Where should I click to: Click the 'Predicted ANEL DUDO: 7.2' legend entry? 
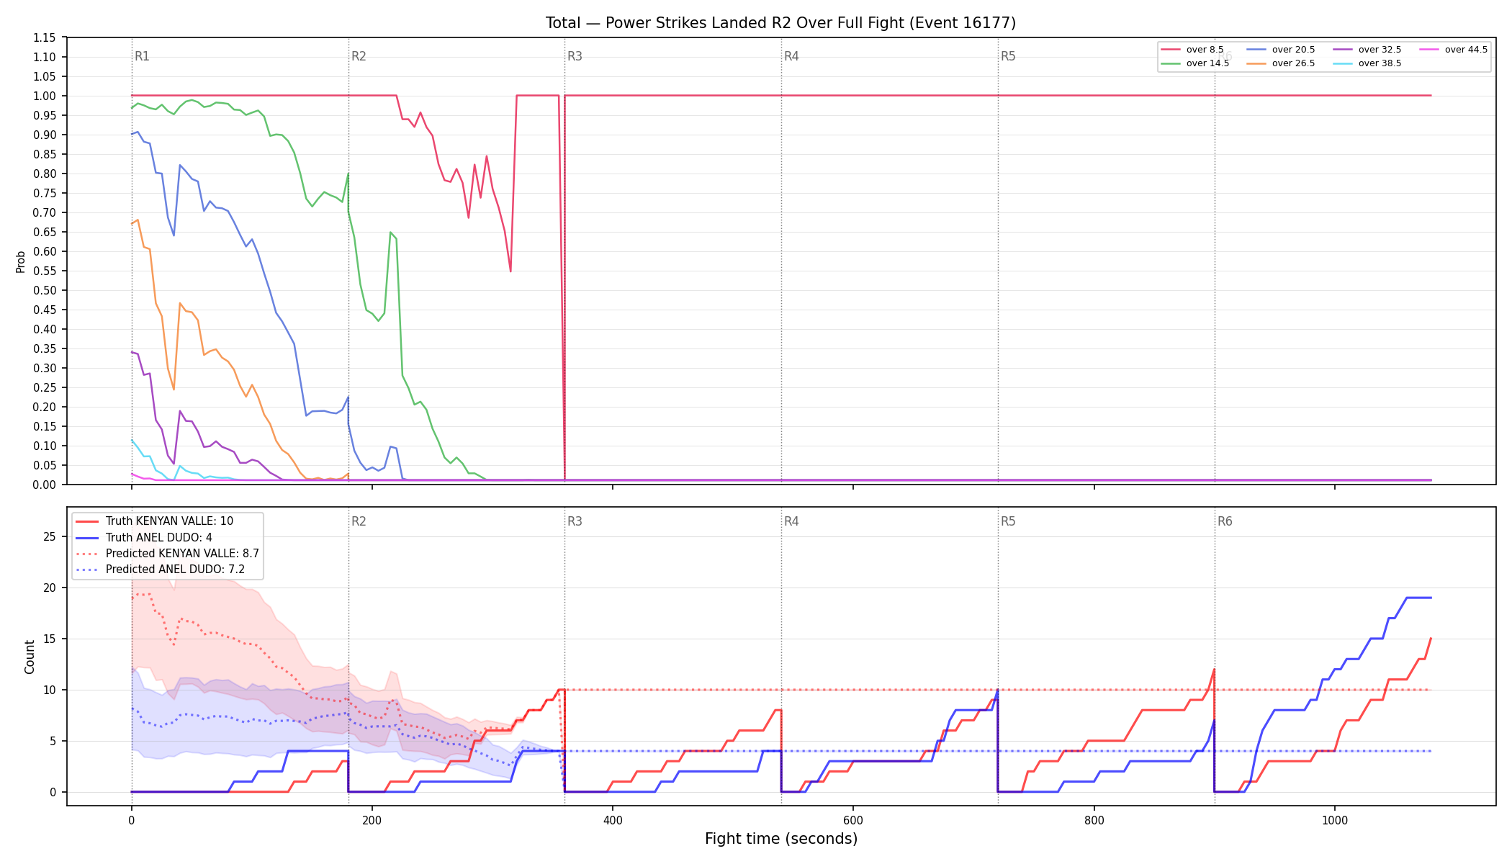pyautogui.click(x=160, y=570)
